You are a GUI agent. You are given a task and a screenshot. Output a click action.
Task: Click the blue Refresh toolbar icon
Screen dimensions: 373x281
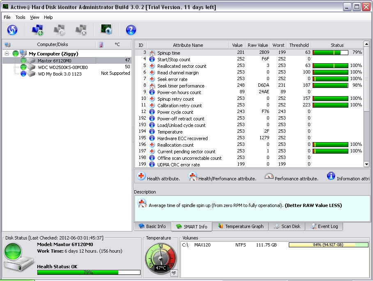point(12,30)
